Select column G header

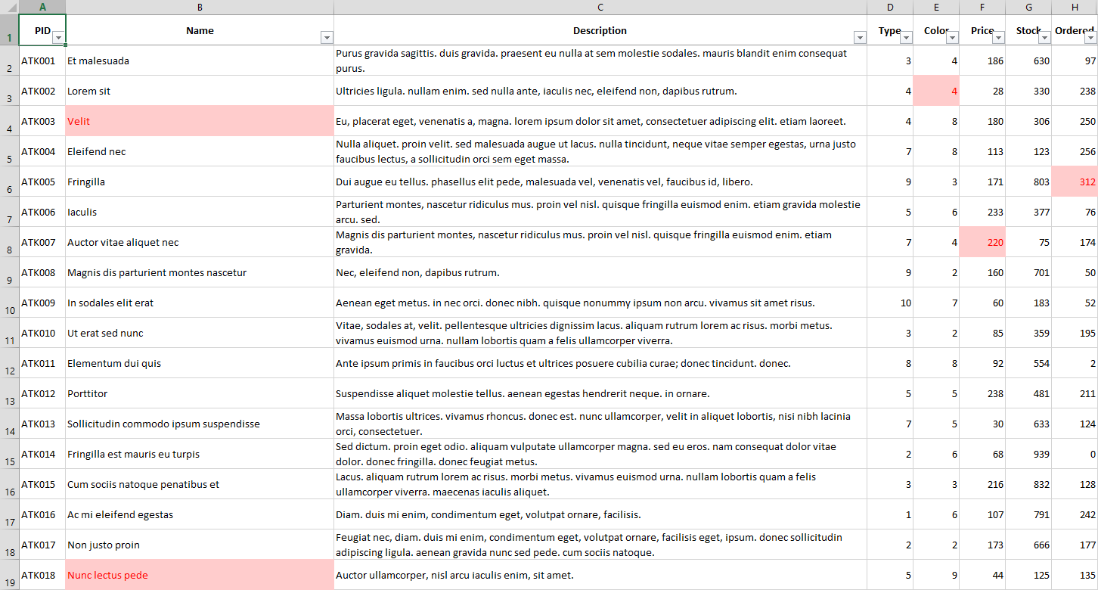pos(1028,7)
